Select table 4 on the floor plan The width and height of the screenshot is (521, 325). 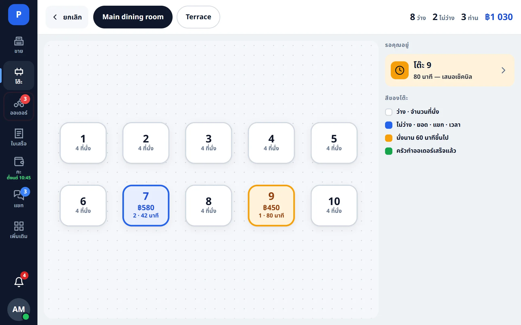tap(271, 143)
